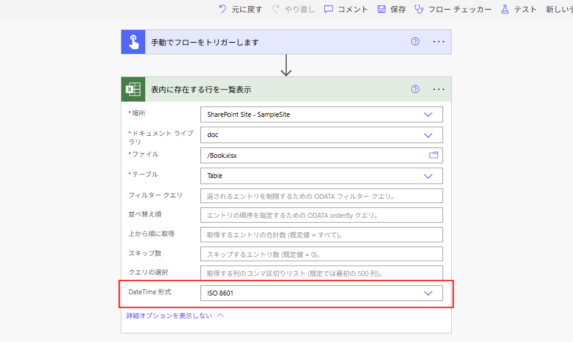This screenshot has height=342, width=573.
Task: Open the Excel action's ellipsis menu
Action: pos(438,89)
